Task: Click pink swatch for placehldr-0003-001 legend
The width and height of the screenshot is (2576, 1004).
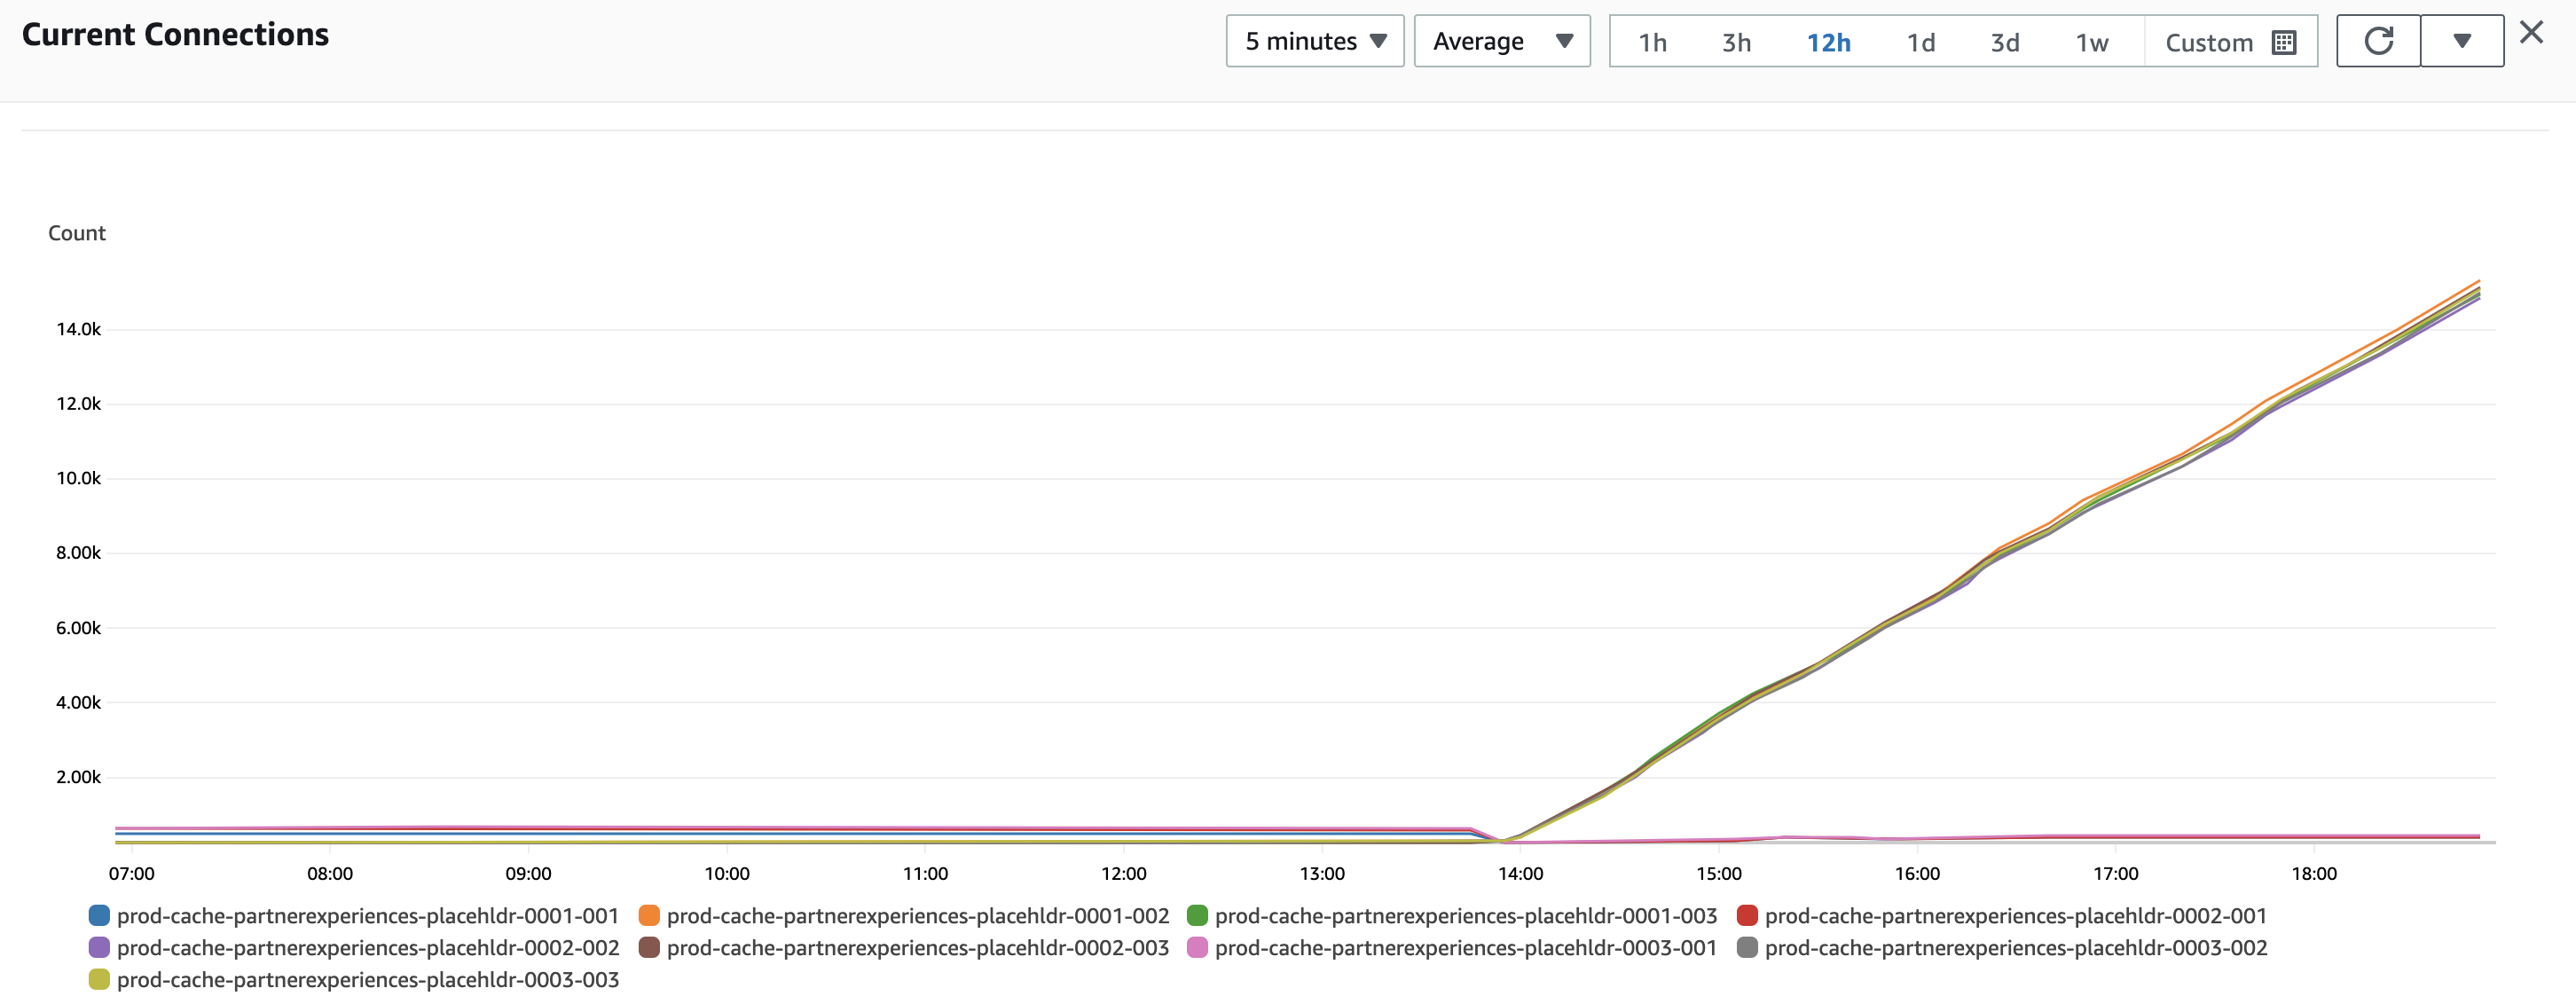Action: click(x=1197, y=948)
